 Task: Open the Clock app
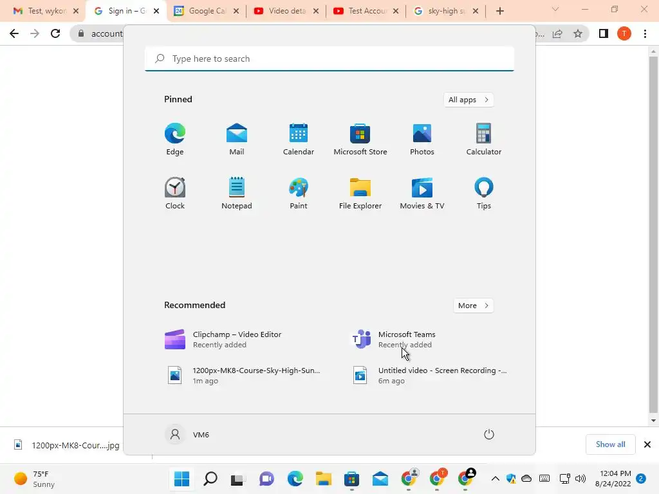175,193
